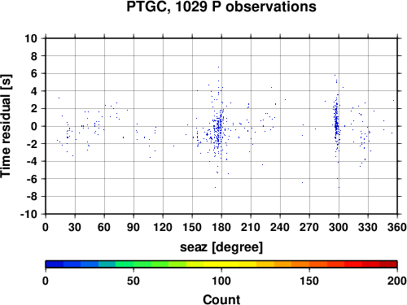The width and height of the screenshot is (407, 305).
Task: Click the Count colorbar label
Action: [x=221, y=299]
